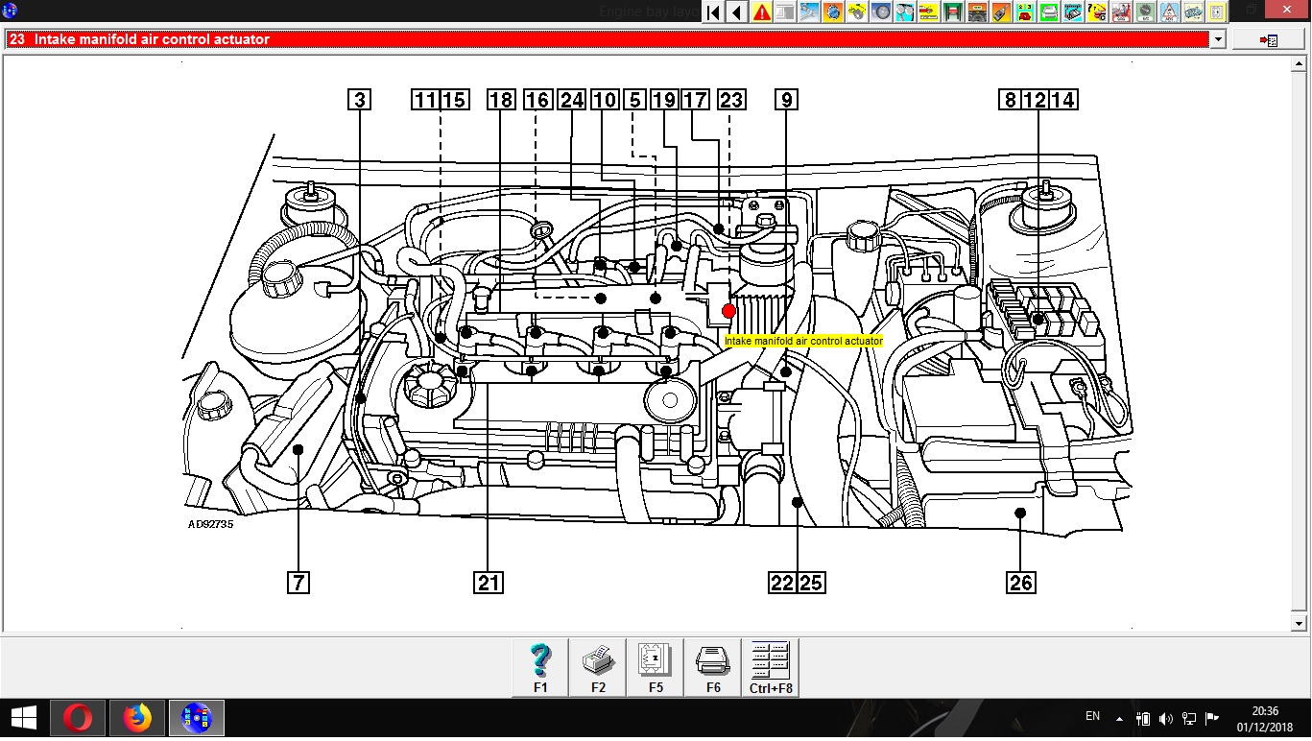Go to previous page with left arrow

tap(737, 12)
